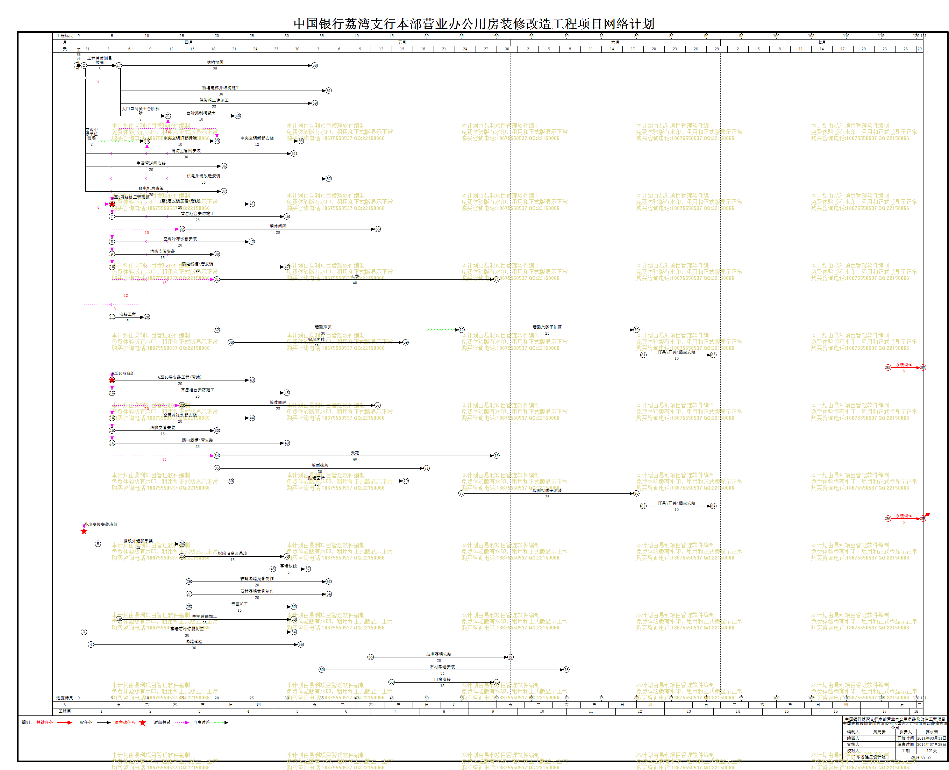This screenshot has height=770, width=949.
Task: Click the 幕墙试验 task label
Action: [194, 642]
